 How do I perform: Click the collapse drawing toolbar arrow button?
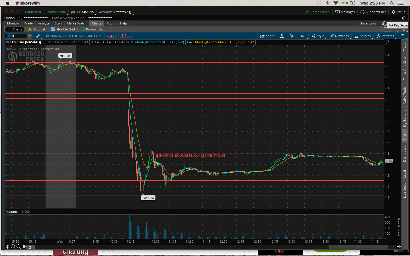tap(30, 247)
